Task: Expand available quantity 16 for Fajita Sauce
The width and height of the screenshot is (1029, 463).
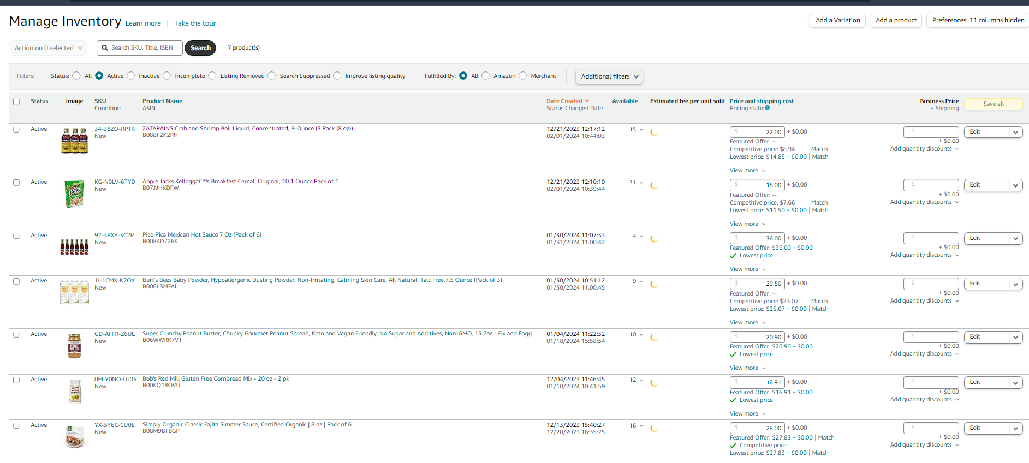Action: (636, 426)
